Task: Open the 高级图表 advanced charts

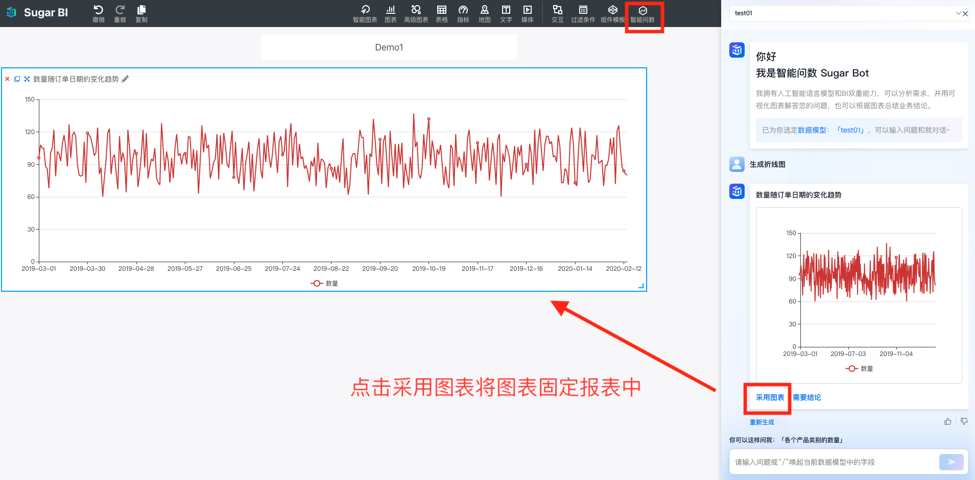Action: (416, 14)
